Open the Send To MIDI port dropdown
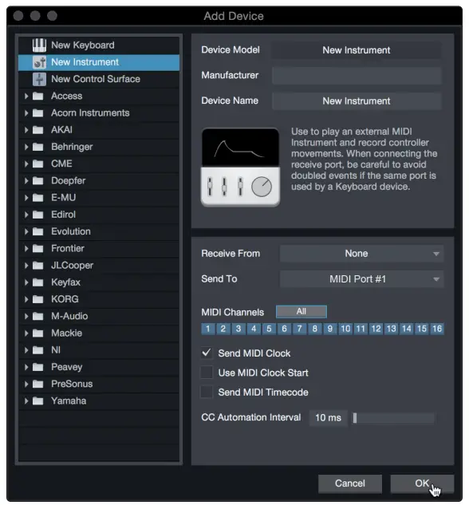The image size is (469, 505). (362, 279)
